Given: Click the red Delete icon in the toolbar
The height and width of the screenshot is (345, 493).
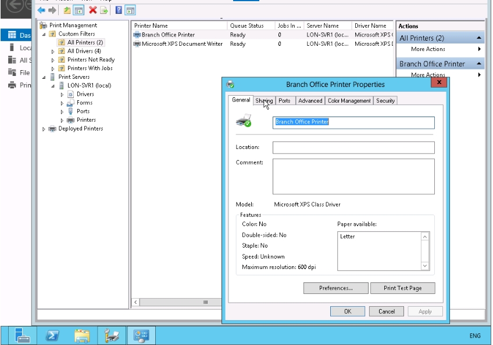Looking at the screenshot, I should [92, 10].
